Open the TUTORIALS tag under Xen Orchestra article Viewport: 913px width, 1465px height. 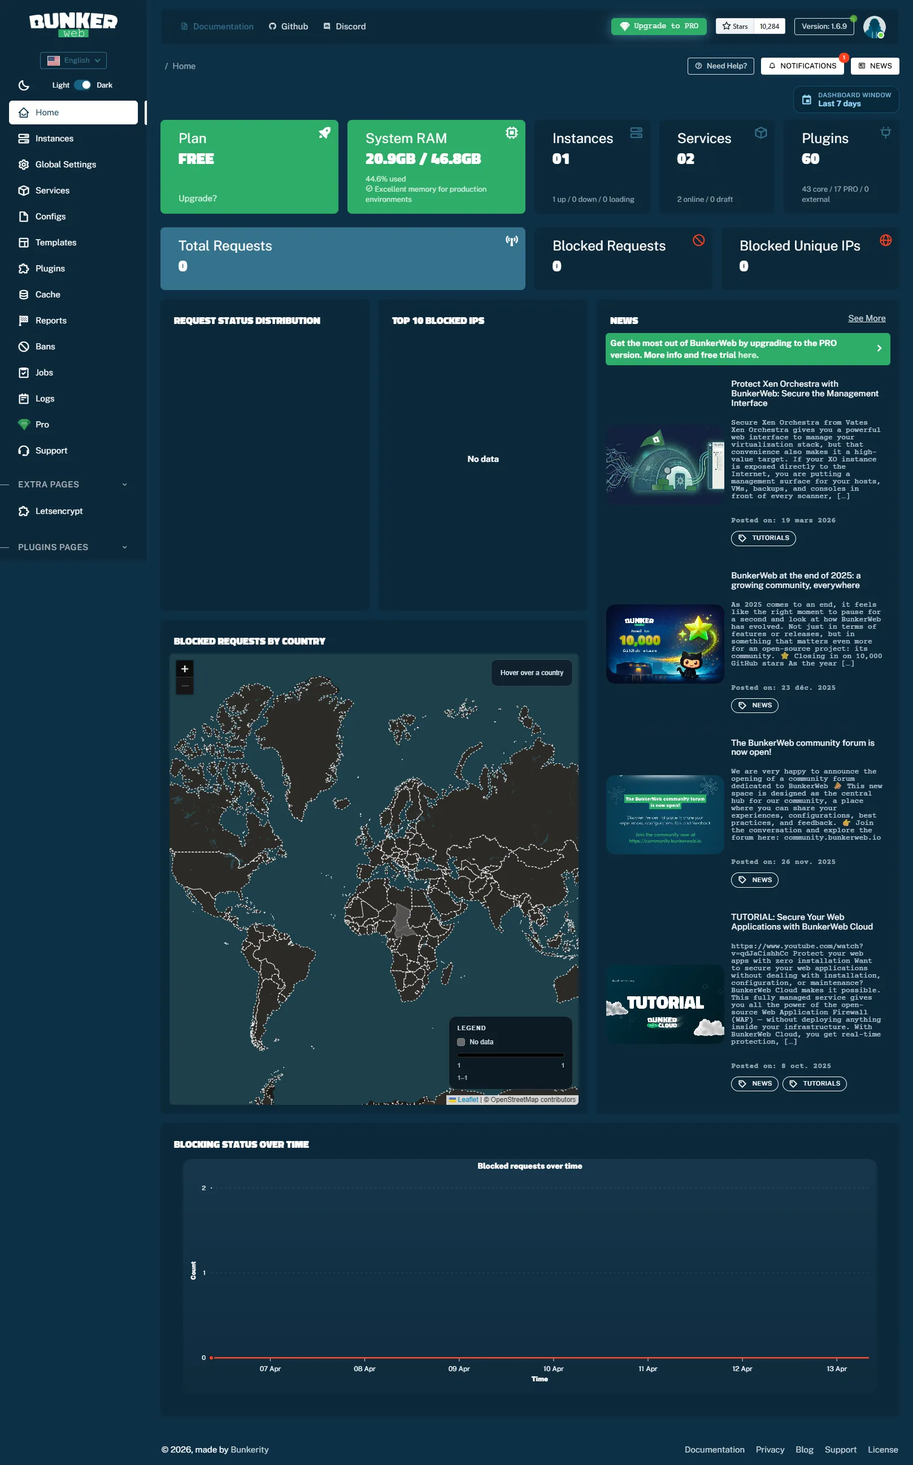coord(763,538)
